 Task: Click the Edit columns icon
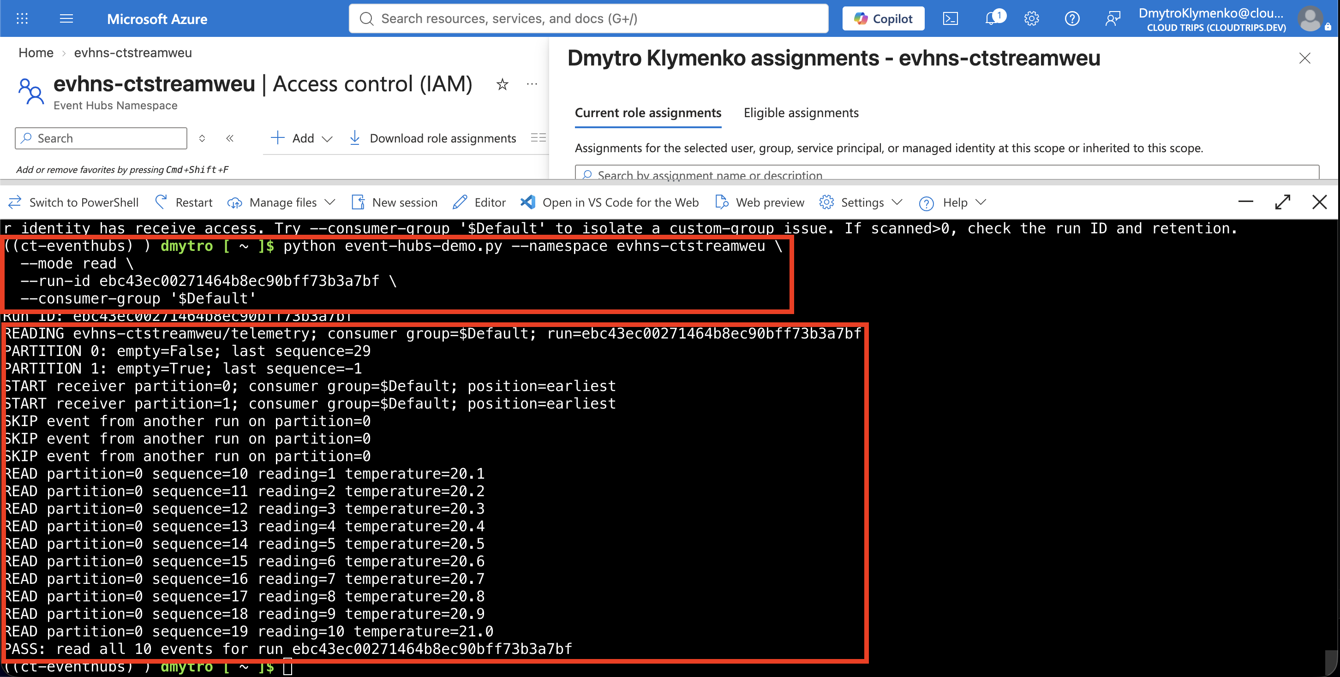[538, 138]
